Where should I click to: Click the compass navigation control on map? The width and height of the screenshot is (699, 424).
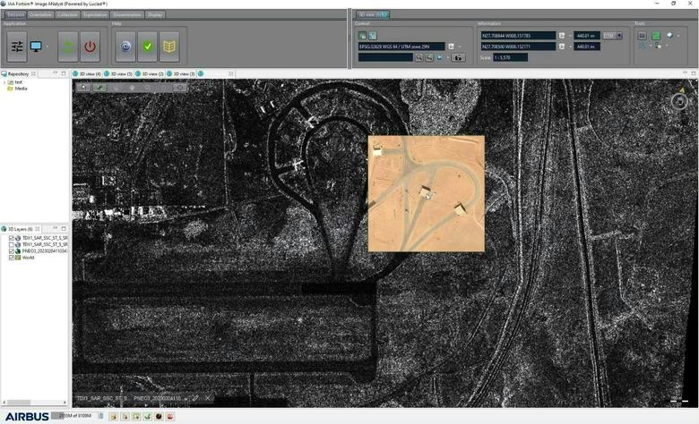pyautogui.click(x=680, y=101)
